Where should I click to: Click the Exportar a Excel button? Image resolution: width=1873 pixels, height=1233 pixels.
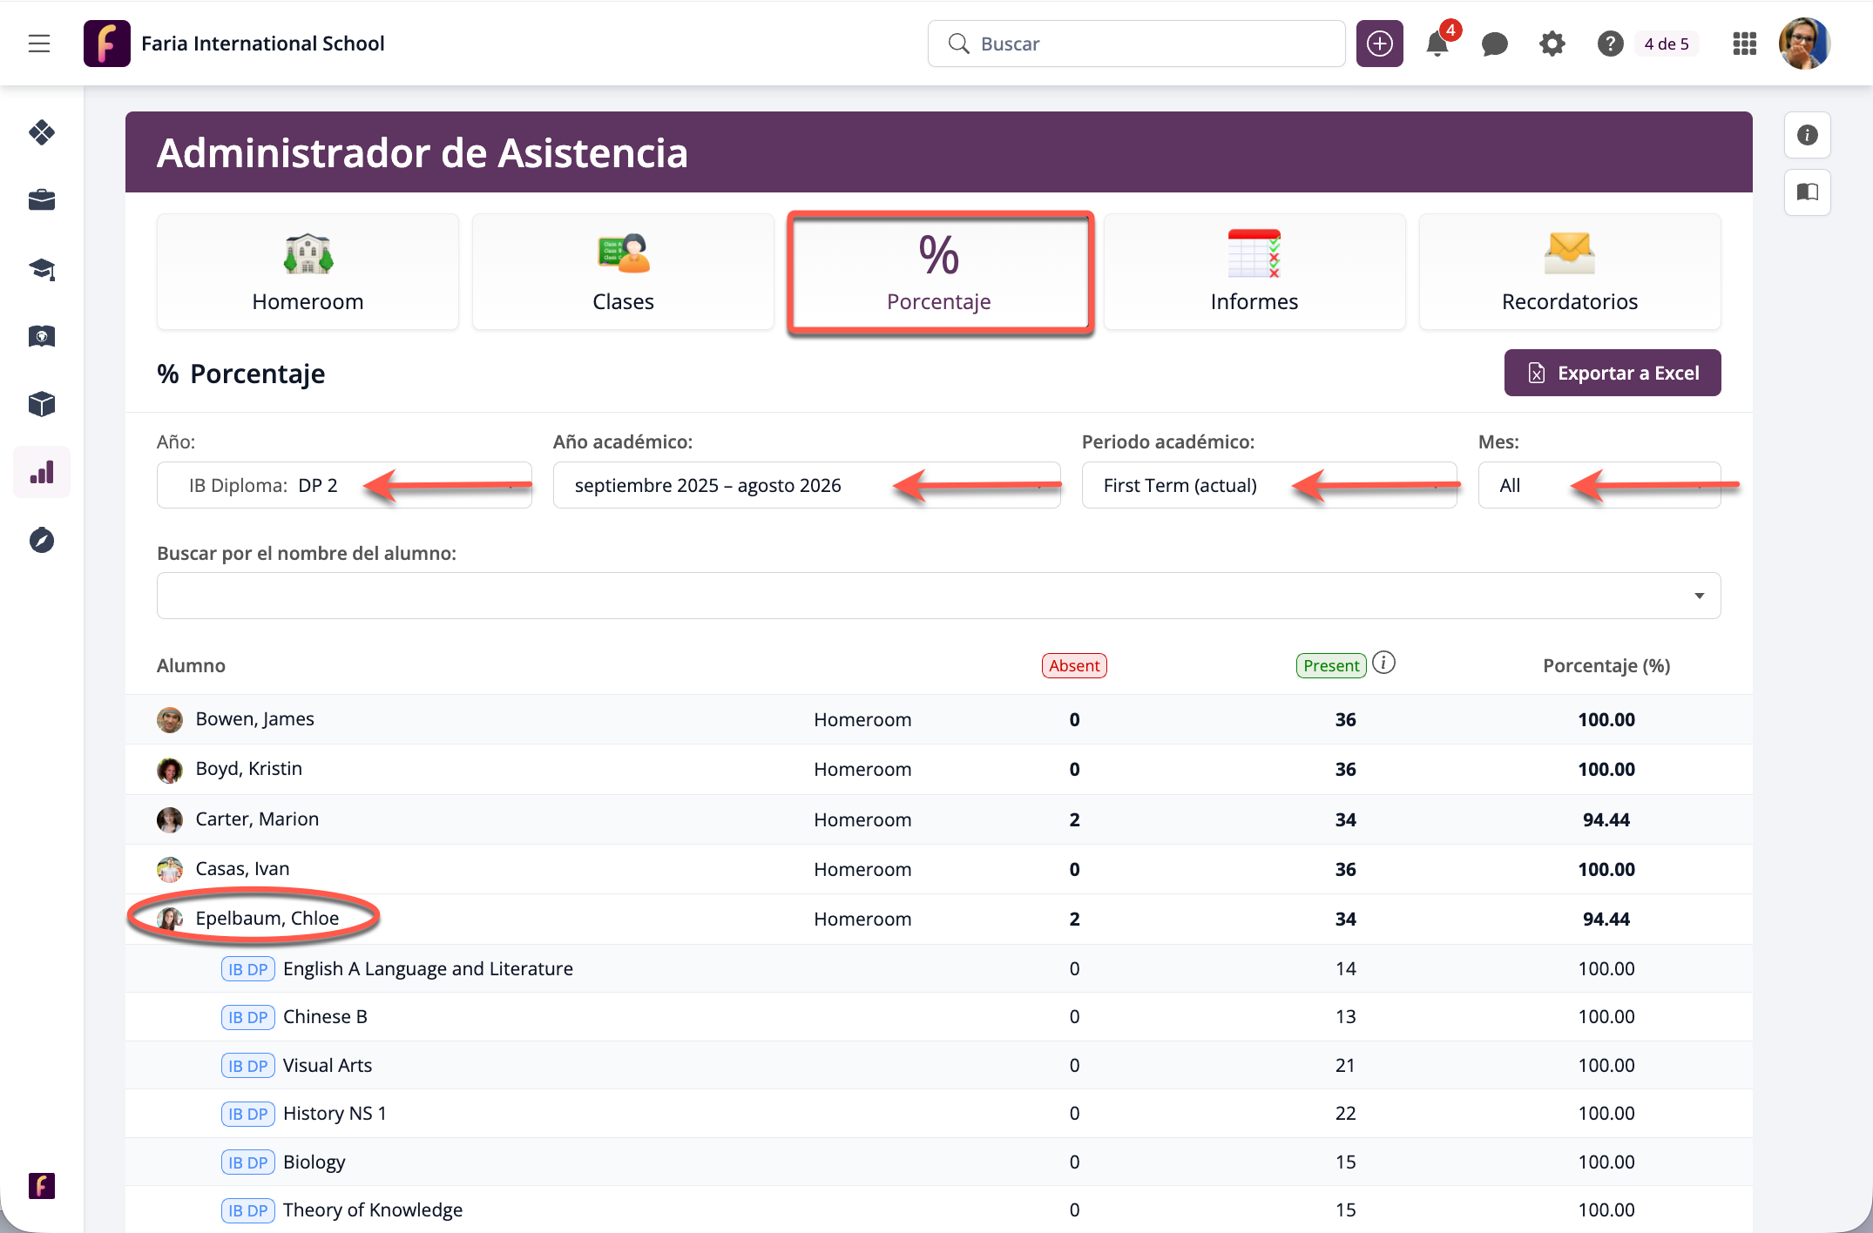[x=1612, y=373]
